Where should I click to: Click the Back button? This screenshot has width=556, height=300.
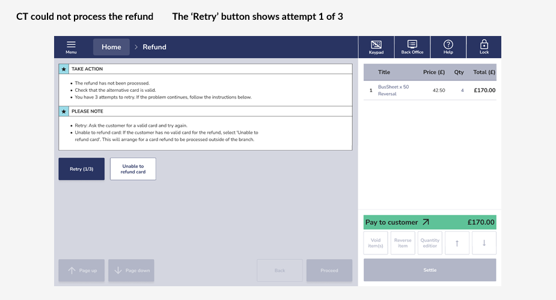[x=280, y=270]
